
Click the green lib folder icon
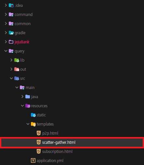pyautogui.click(x=17, y=60)
